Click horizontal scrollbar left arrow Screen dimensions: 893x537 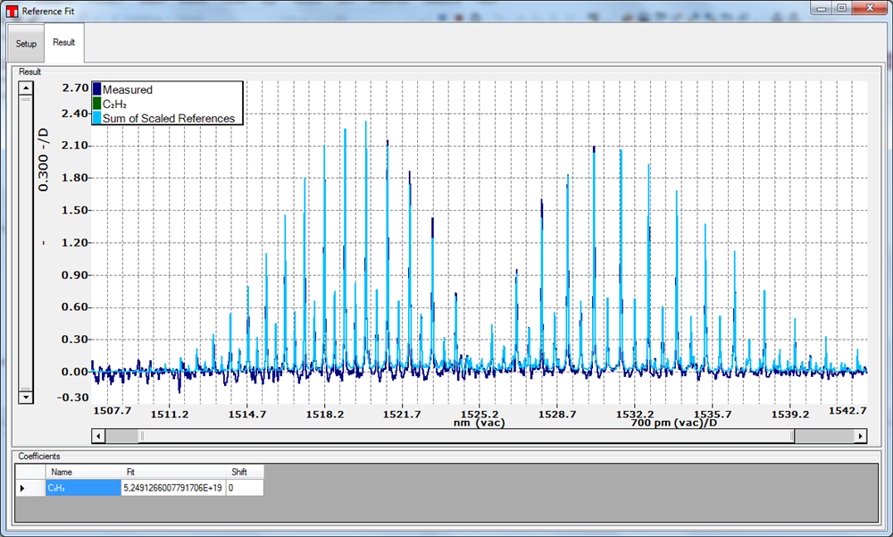click(x=98, y=436)
